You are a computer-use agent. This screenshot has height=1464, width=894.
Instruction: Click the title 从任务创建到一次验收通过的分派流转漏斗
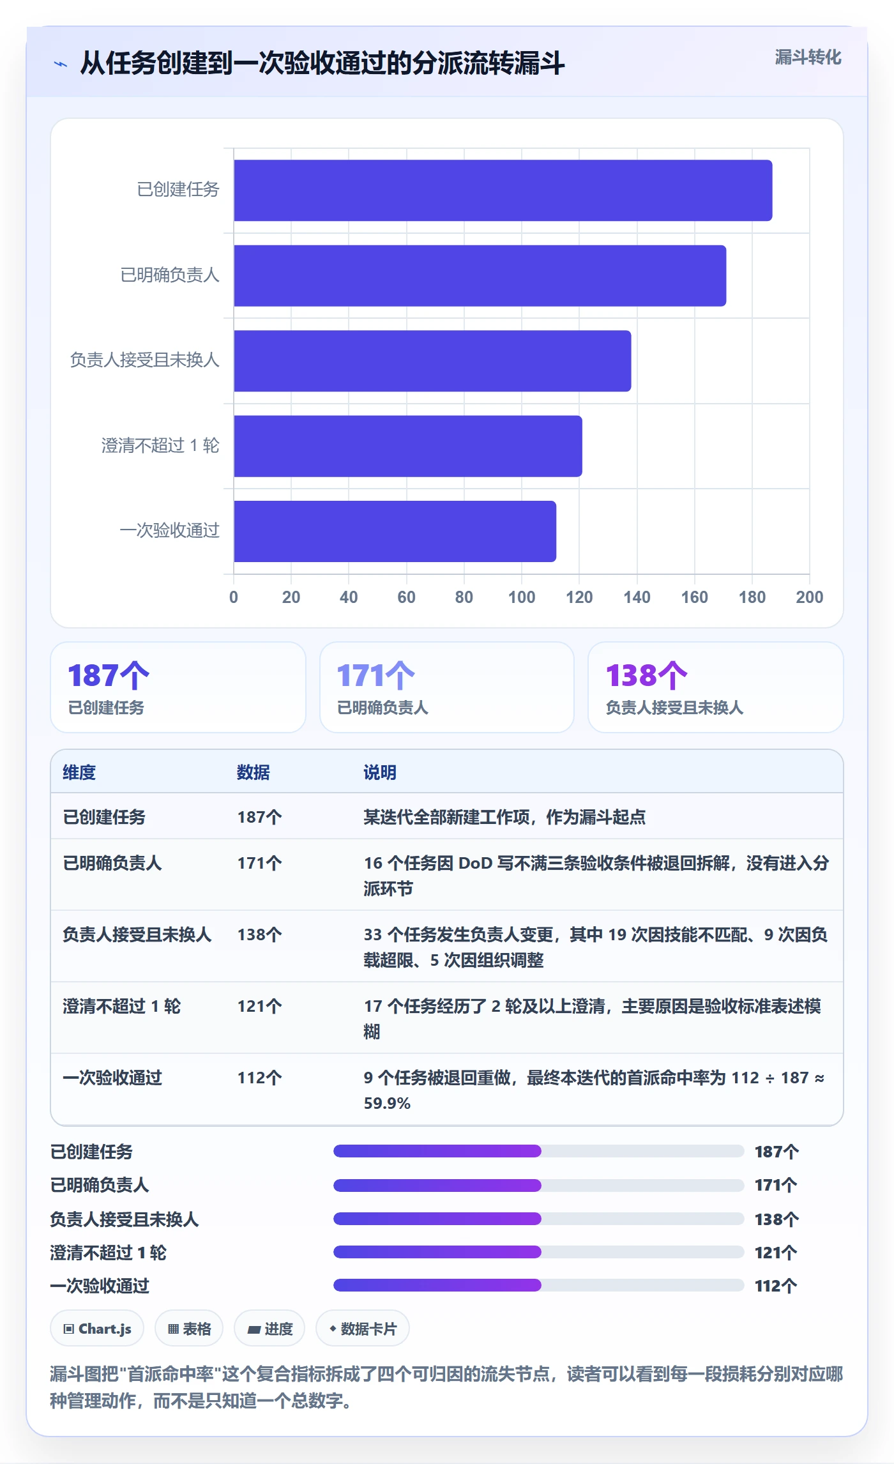click(322, 63)
